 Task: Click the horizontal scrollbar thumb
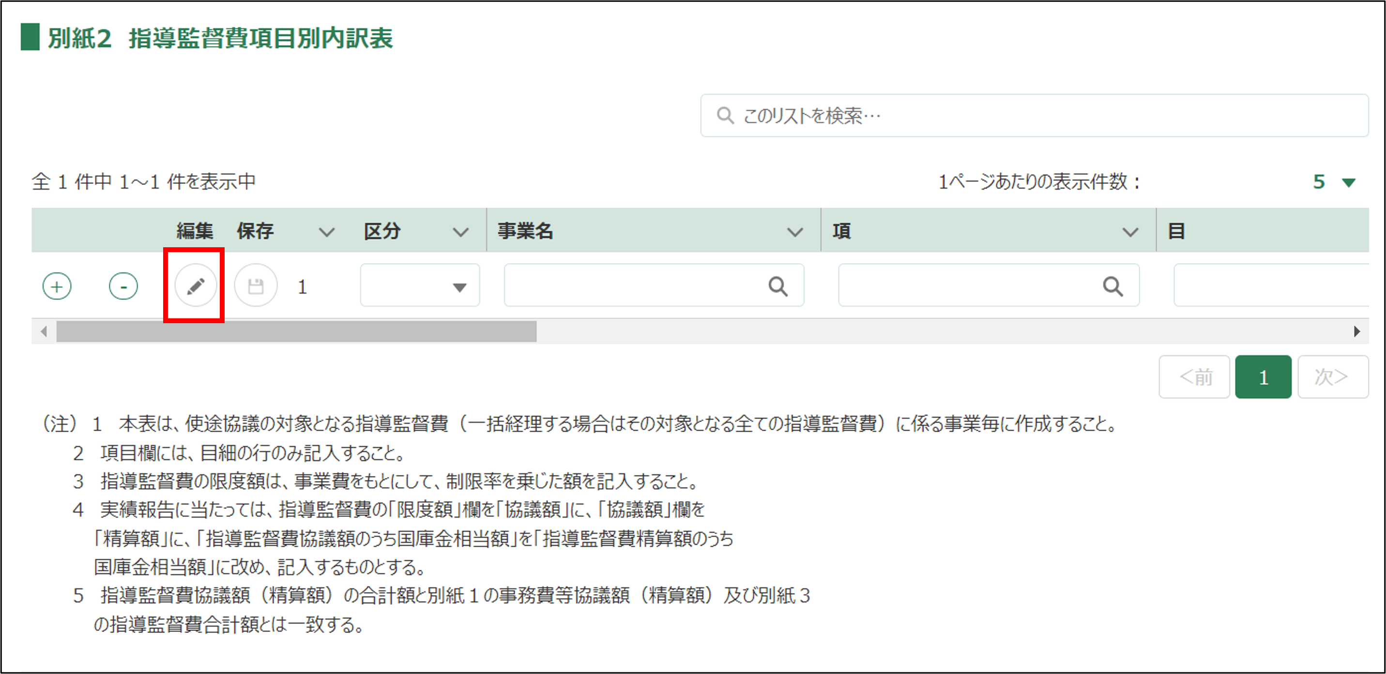tap(296, 331)
